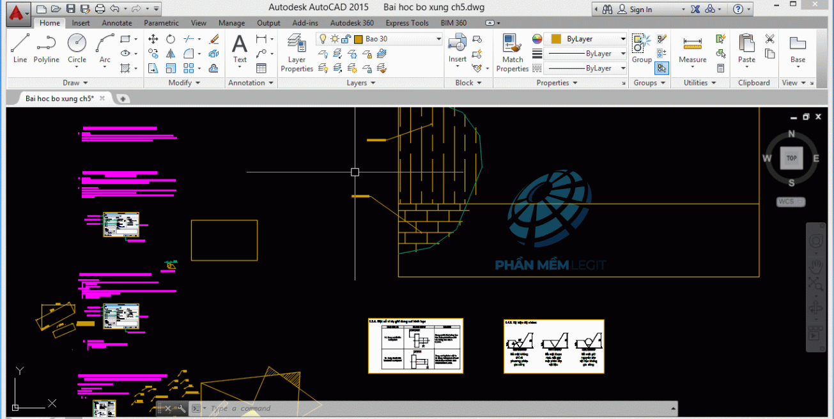Select the Circle tool
This screenshot has height=419, width=834.
[77, 49]
